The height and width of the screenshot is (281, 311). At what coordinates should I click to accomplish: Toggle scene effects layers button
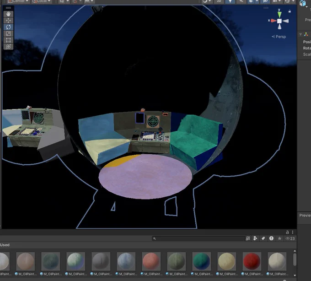pos(251,1)
